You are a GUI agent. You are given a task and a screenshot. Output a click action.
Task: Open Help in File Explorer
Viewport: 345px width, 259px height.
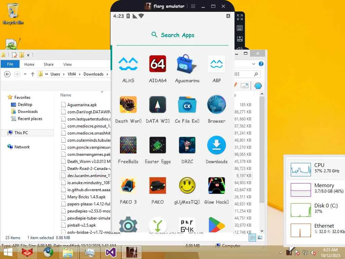click(261, 64)
